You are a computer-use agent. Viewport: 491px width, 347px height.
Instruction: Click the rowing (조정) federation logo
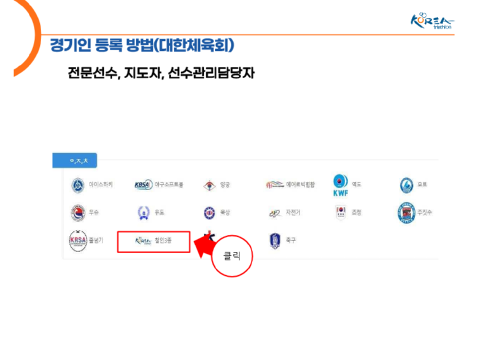[341, 213]
